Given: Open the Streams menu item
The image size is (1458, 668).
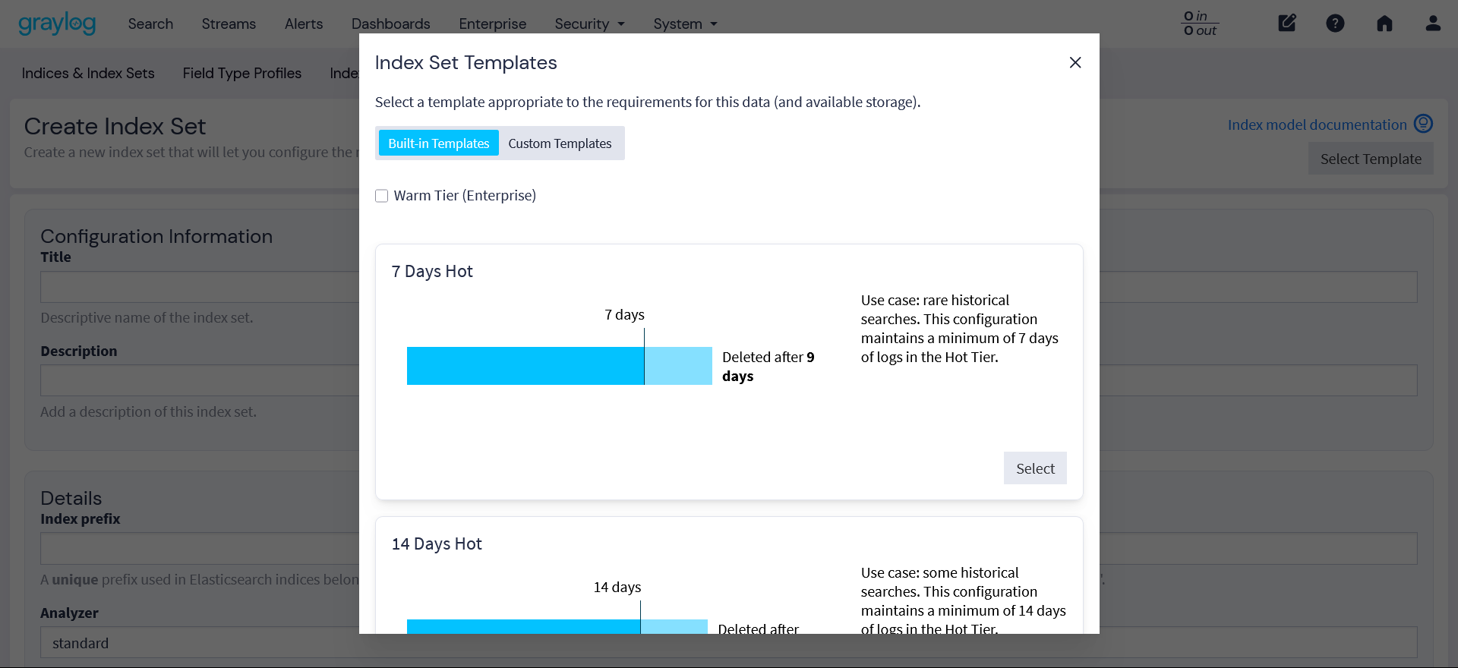Looking at the screenshot, I should coord(229,24).
